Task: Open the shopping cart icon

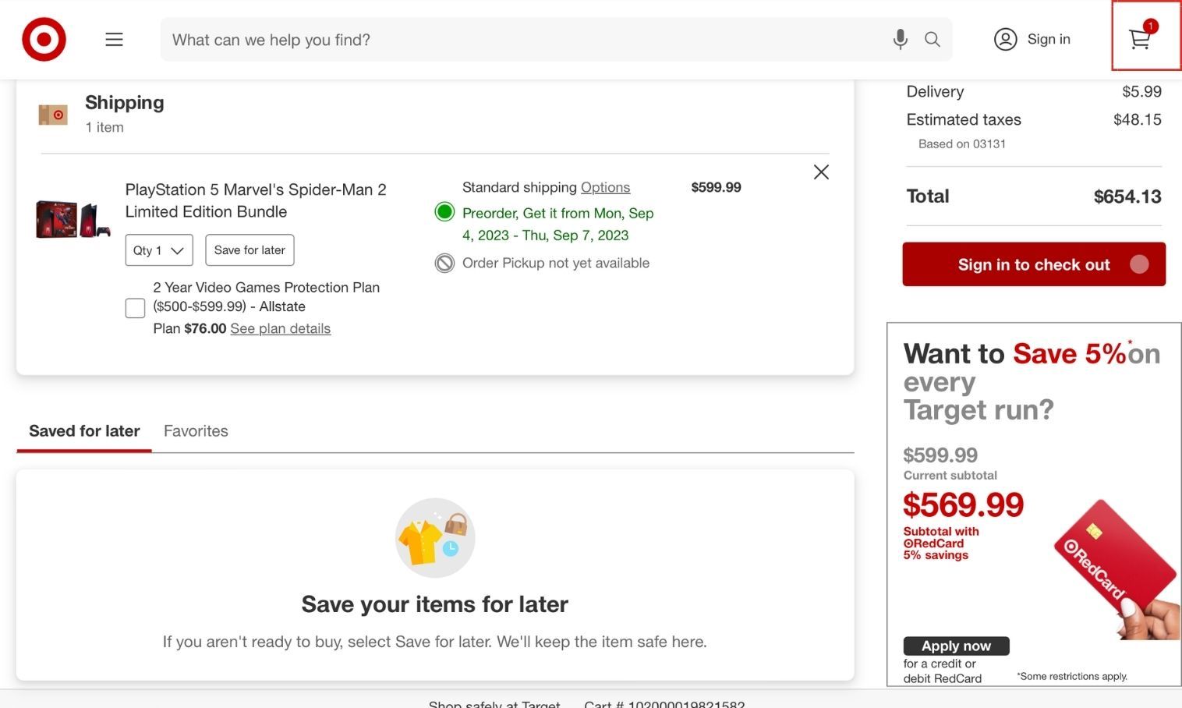Action: [1141, 37]
